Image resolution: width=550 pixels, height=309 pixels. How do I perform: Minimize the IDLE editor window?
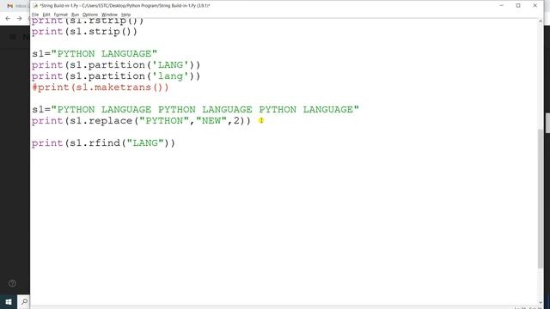click(x=502, y=6)
